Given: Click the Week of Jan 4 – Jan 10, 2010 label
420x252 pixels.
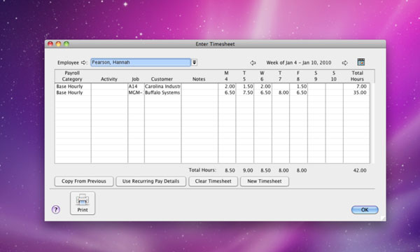Looking at the screenshot, I should tap(299, 63).
